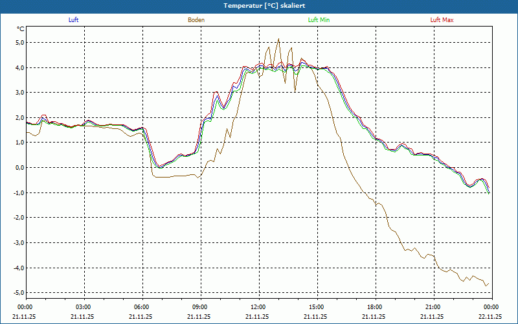Viewport: 518px width, 324px height.
Task: Click the 09:00 time axis label
Action: 201,307
